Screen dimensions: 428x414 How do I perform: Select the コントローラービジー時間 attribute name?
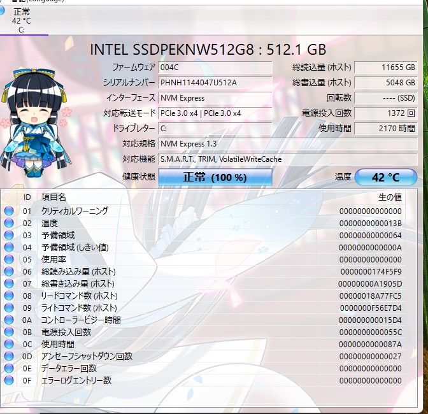pos(81,320)
